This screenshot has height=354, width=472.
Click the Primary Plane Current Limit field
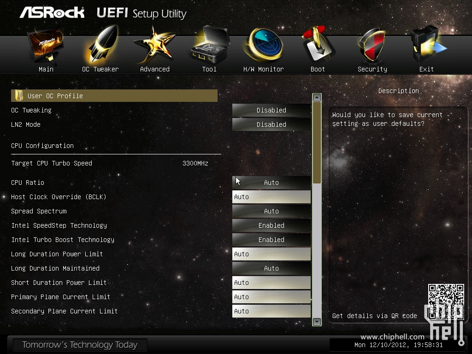tap(271, 297)
